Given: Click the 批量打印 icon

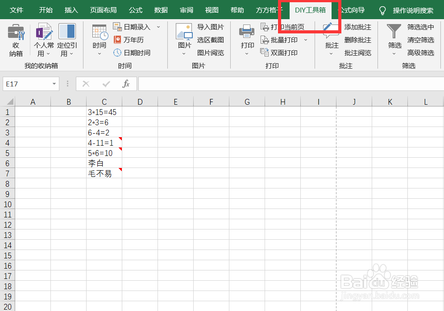Looking at the screenshot, I should (264, 40).
